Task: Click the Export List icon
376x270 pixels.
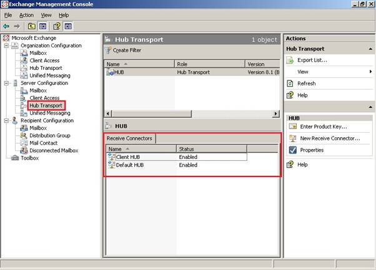Action: pos(290,60)
